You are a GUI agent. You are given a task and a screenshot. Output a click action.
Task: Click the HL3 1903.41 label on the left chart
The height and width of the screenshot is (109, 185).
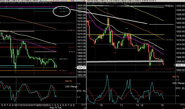point(63,71)
